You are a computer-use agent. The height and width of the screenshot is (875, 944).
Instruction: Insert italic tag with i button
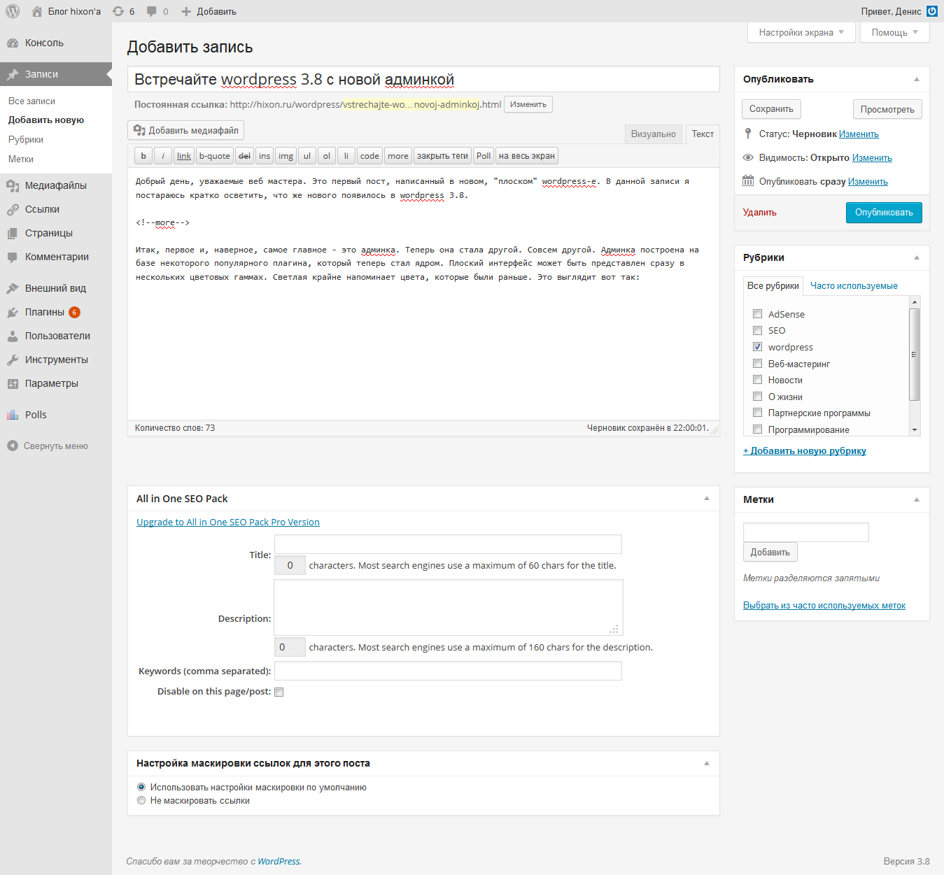tap(163, 156)
